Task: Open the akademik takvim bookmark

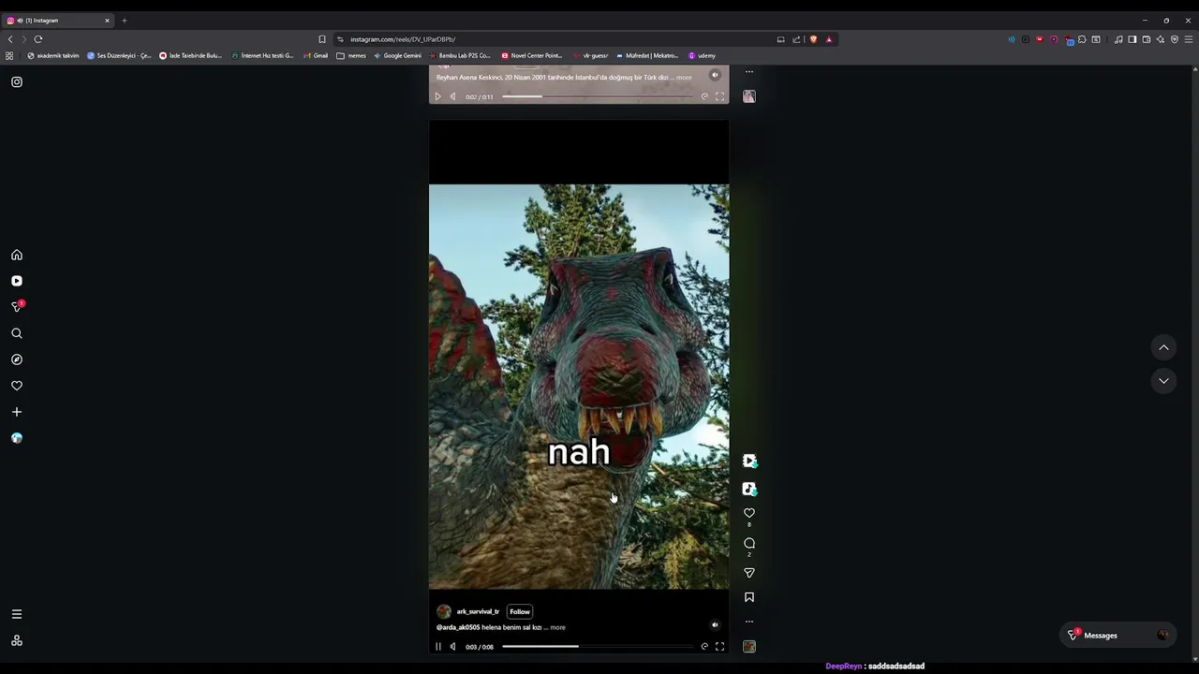Action: (x=52, y=55)
